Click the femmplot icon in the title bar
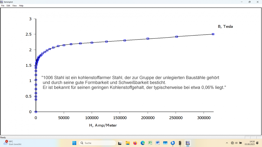Viewport: 262px width, 147px height. [x=2, y=2]
